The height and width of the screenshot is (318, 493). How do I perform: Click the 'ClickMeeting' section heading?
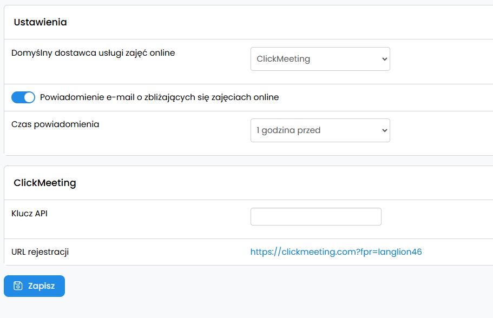pos(45,183)
